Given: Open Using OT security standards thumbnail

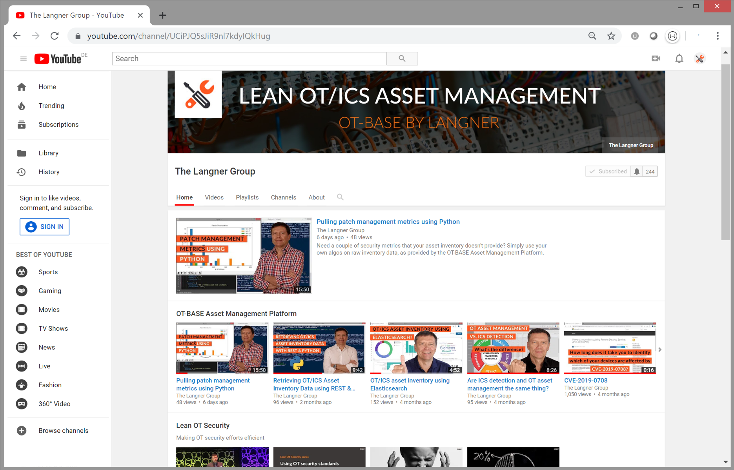Looking at the screenshot, I should tap(319, 457).
